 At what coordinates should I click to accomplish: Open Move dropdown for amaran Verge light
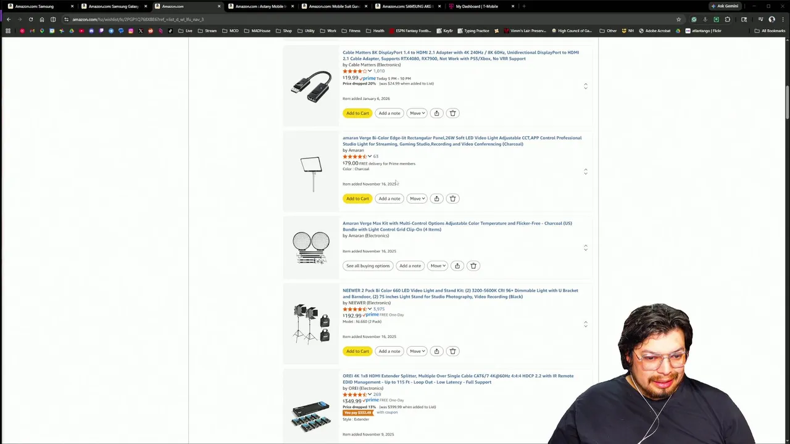pos(417,199)
